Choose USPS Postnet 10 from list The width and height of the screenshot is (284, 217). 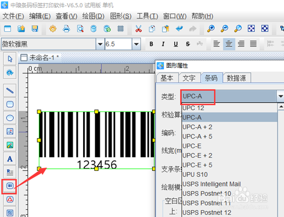230,193
